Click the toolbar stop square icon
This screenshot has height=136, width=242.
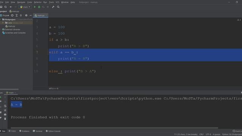click(x=48, y=7)
